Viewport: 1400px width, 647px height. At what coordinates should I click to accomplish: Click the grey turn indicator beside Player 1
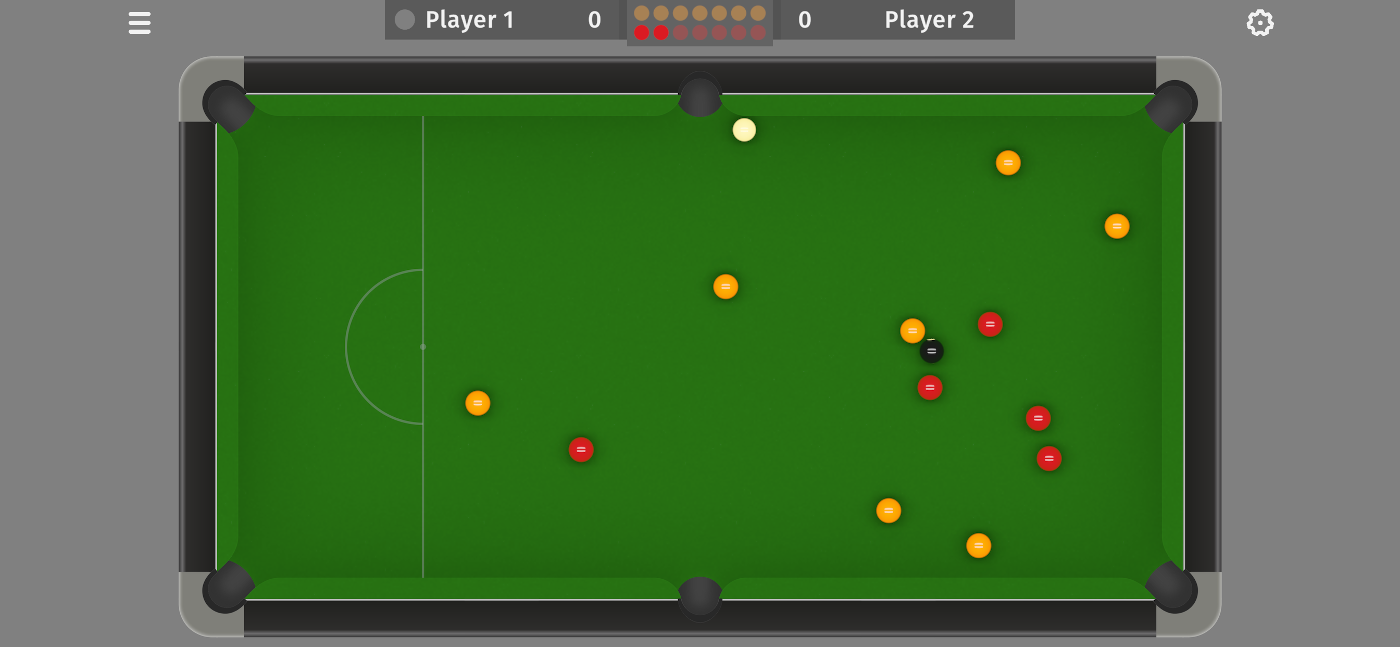[x=404, y=20]
